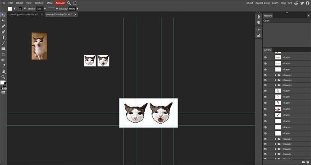Click the red Account button

60,3
